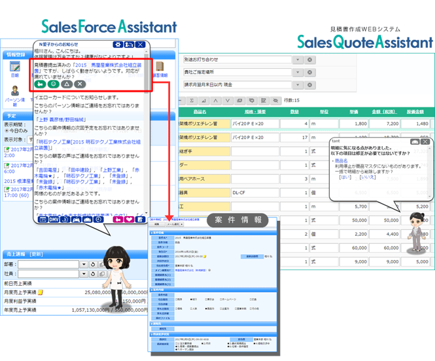Click the [いいえ] link in the assistant balloon
The image size is (435, 361).
tap(368, 178)
